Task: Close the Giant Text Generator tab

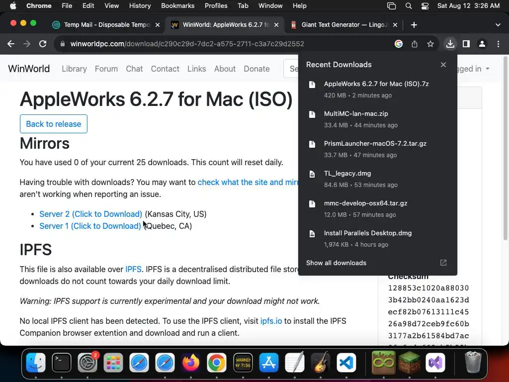Action: pos(395,25)
